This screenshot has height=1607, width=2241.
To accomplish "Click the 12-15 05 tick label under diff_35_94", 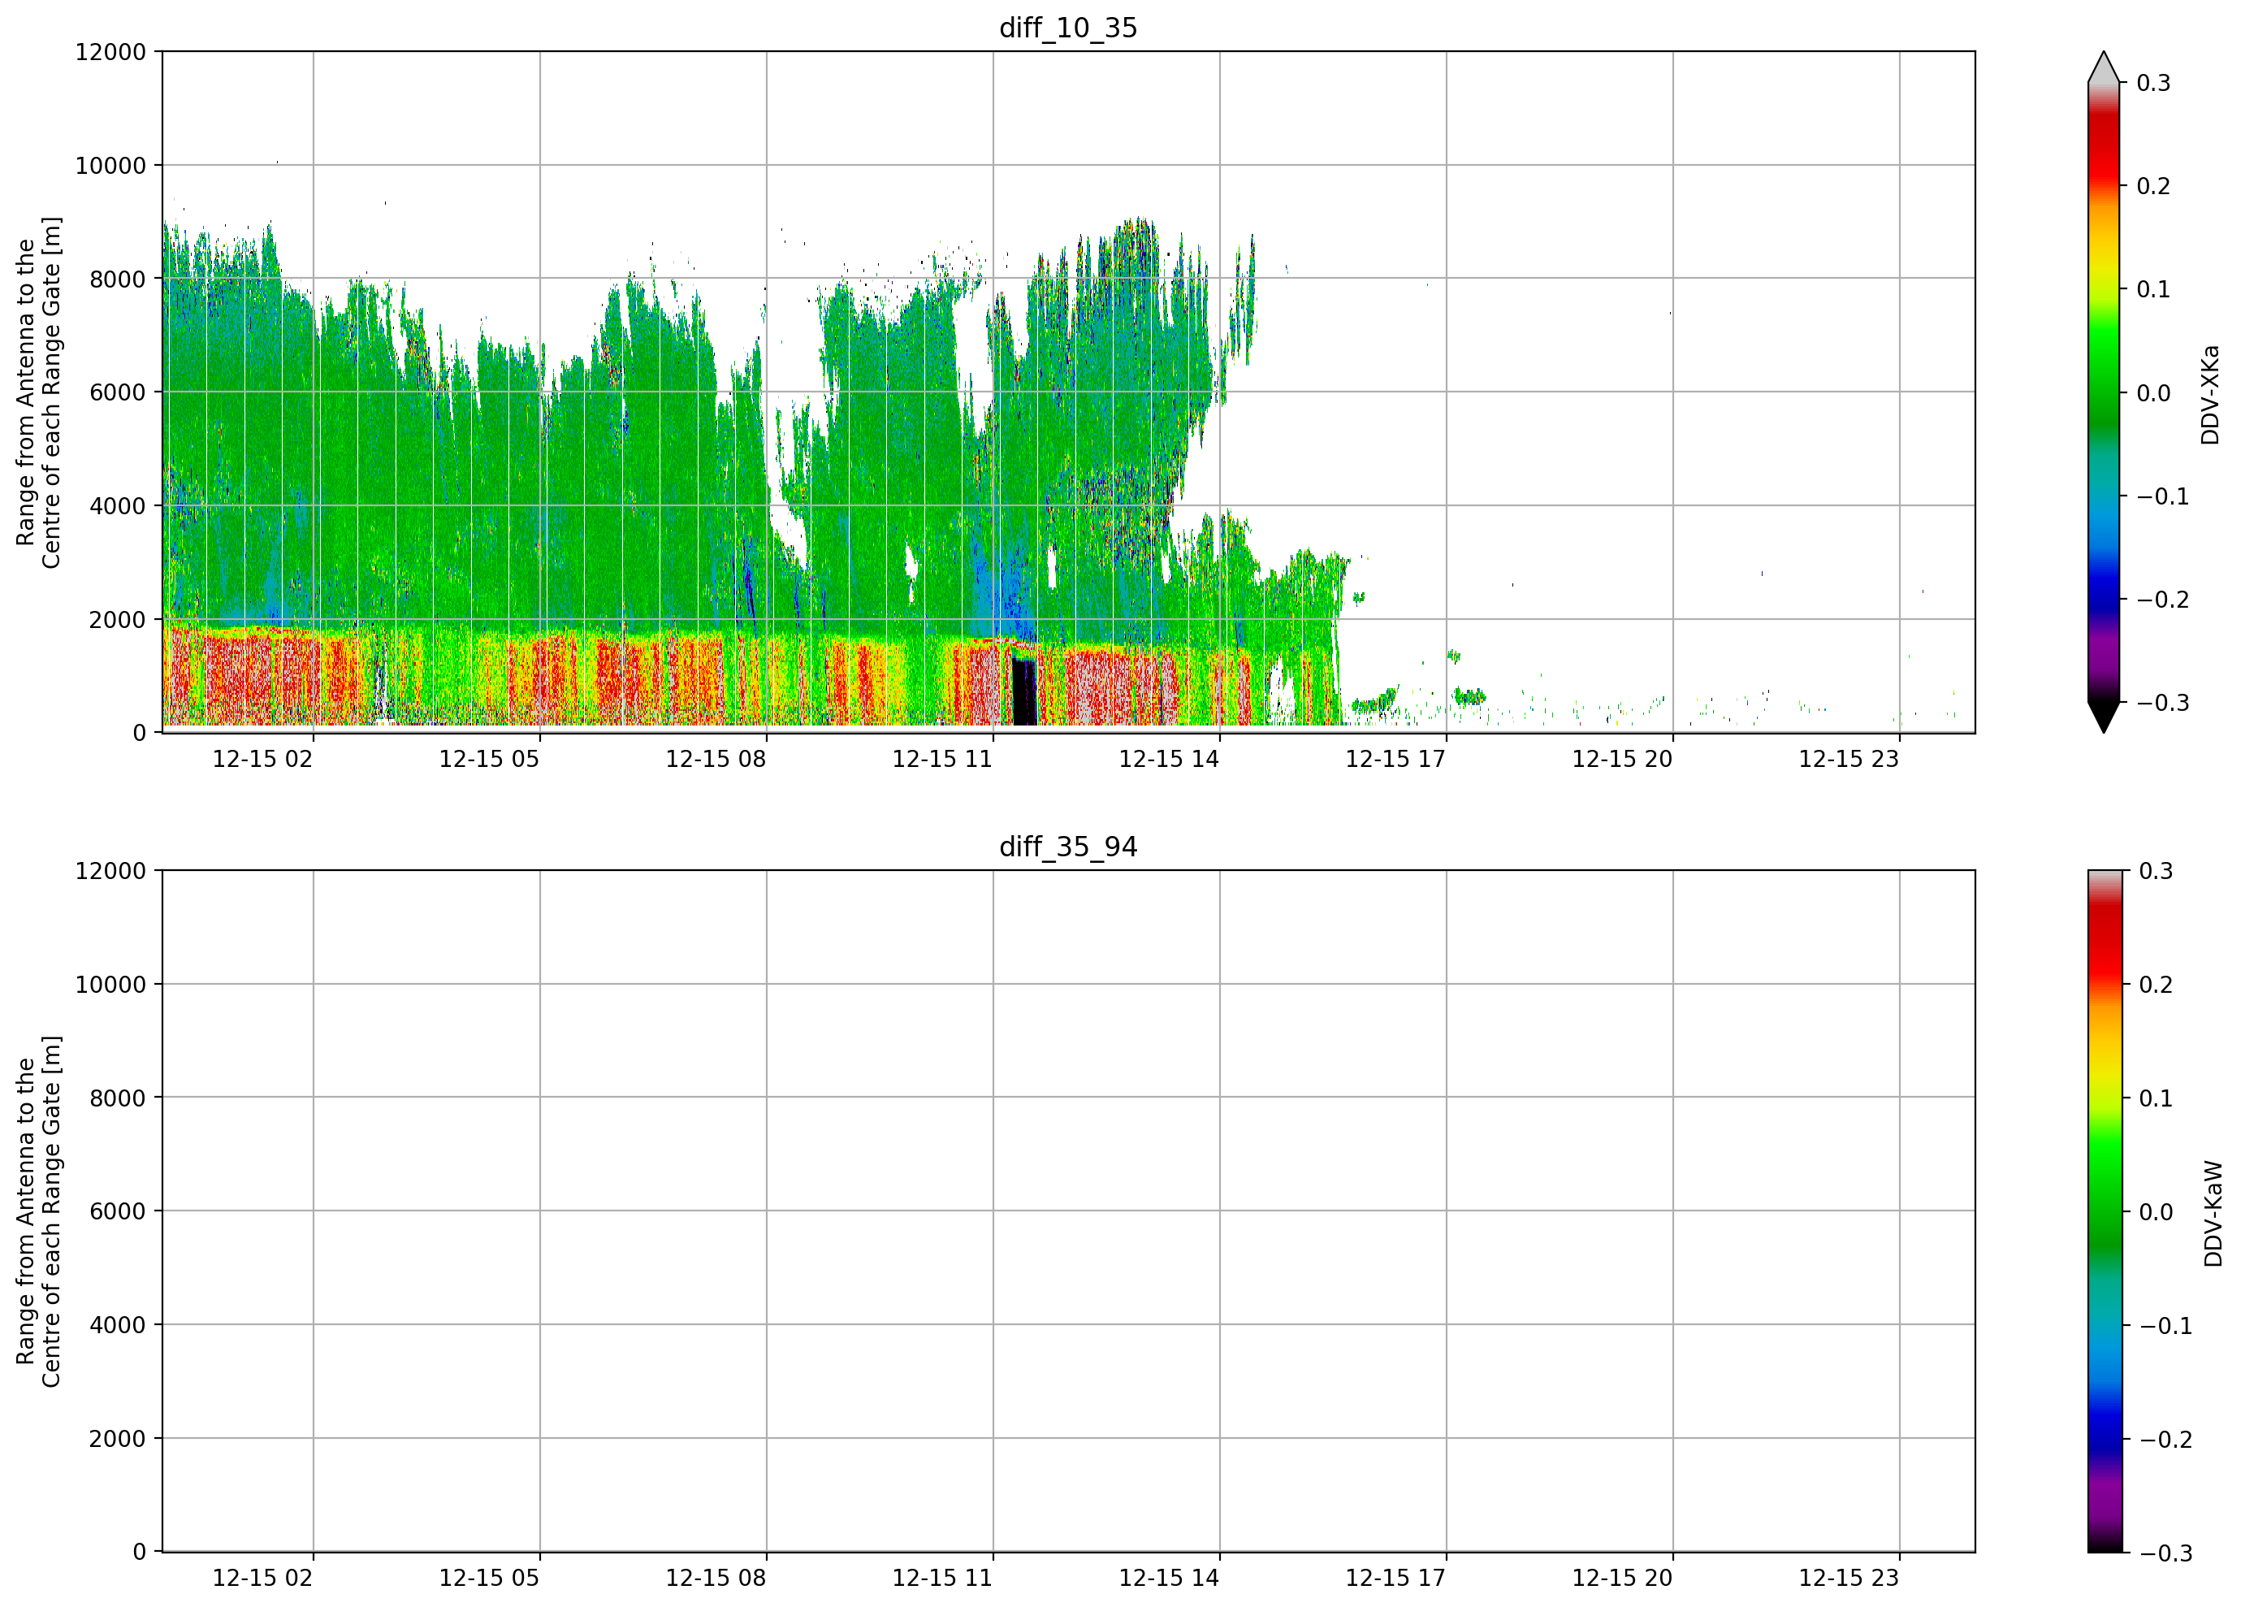I will pos(489,1579).
